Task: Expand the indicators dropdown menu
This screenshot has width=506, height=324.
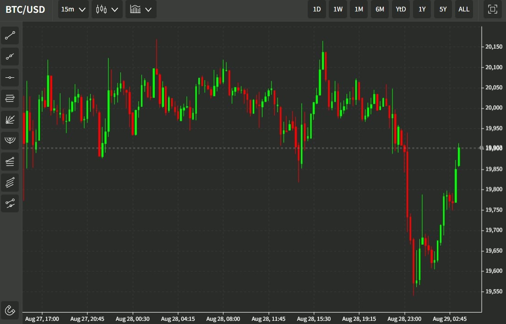Action: tap(141, 10)
